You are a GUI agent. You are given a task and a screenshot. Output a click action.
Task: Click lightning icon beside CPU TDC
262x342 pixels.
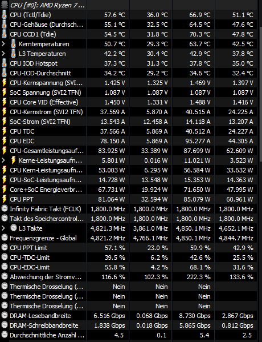4,131
